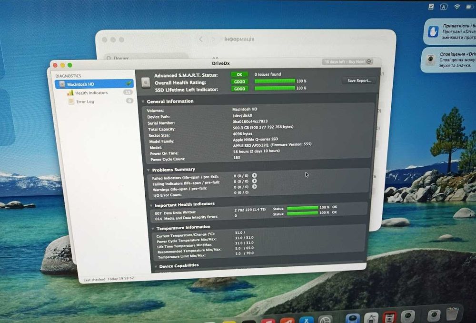This screenshot has width=476, height=323.
Task: Open the Сповіщення DriveDx notification
Action: pyautogui.click(x=448, y=60)
